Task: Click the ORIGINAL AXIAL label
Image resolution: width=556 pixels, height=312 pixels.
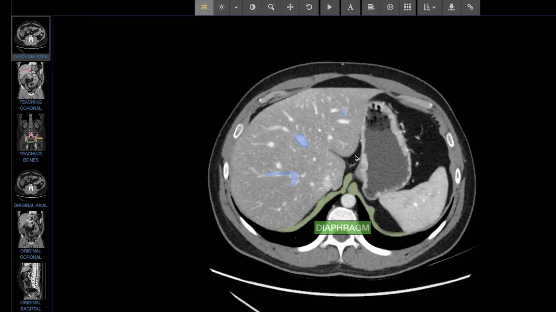Action: pos(31,205)
